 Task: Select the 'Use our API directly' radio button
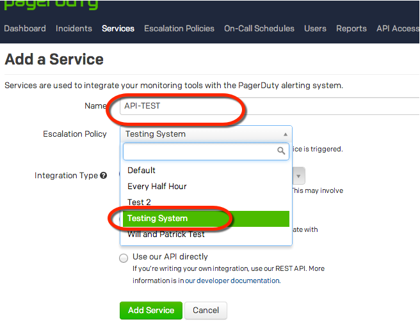click(124, 258)
